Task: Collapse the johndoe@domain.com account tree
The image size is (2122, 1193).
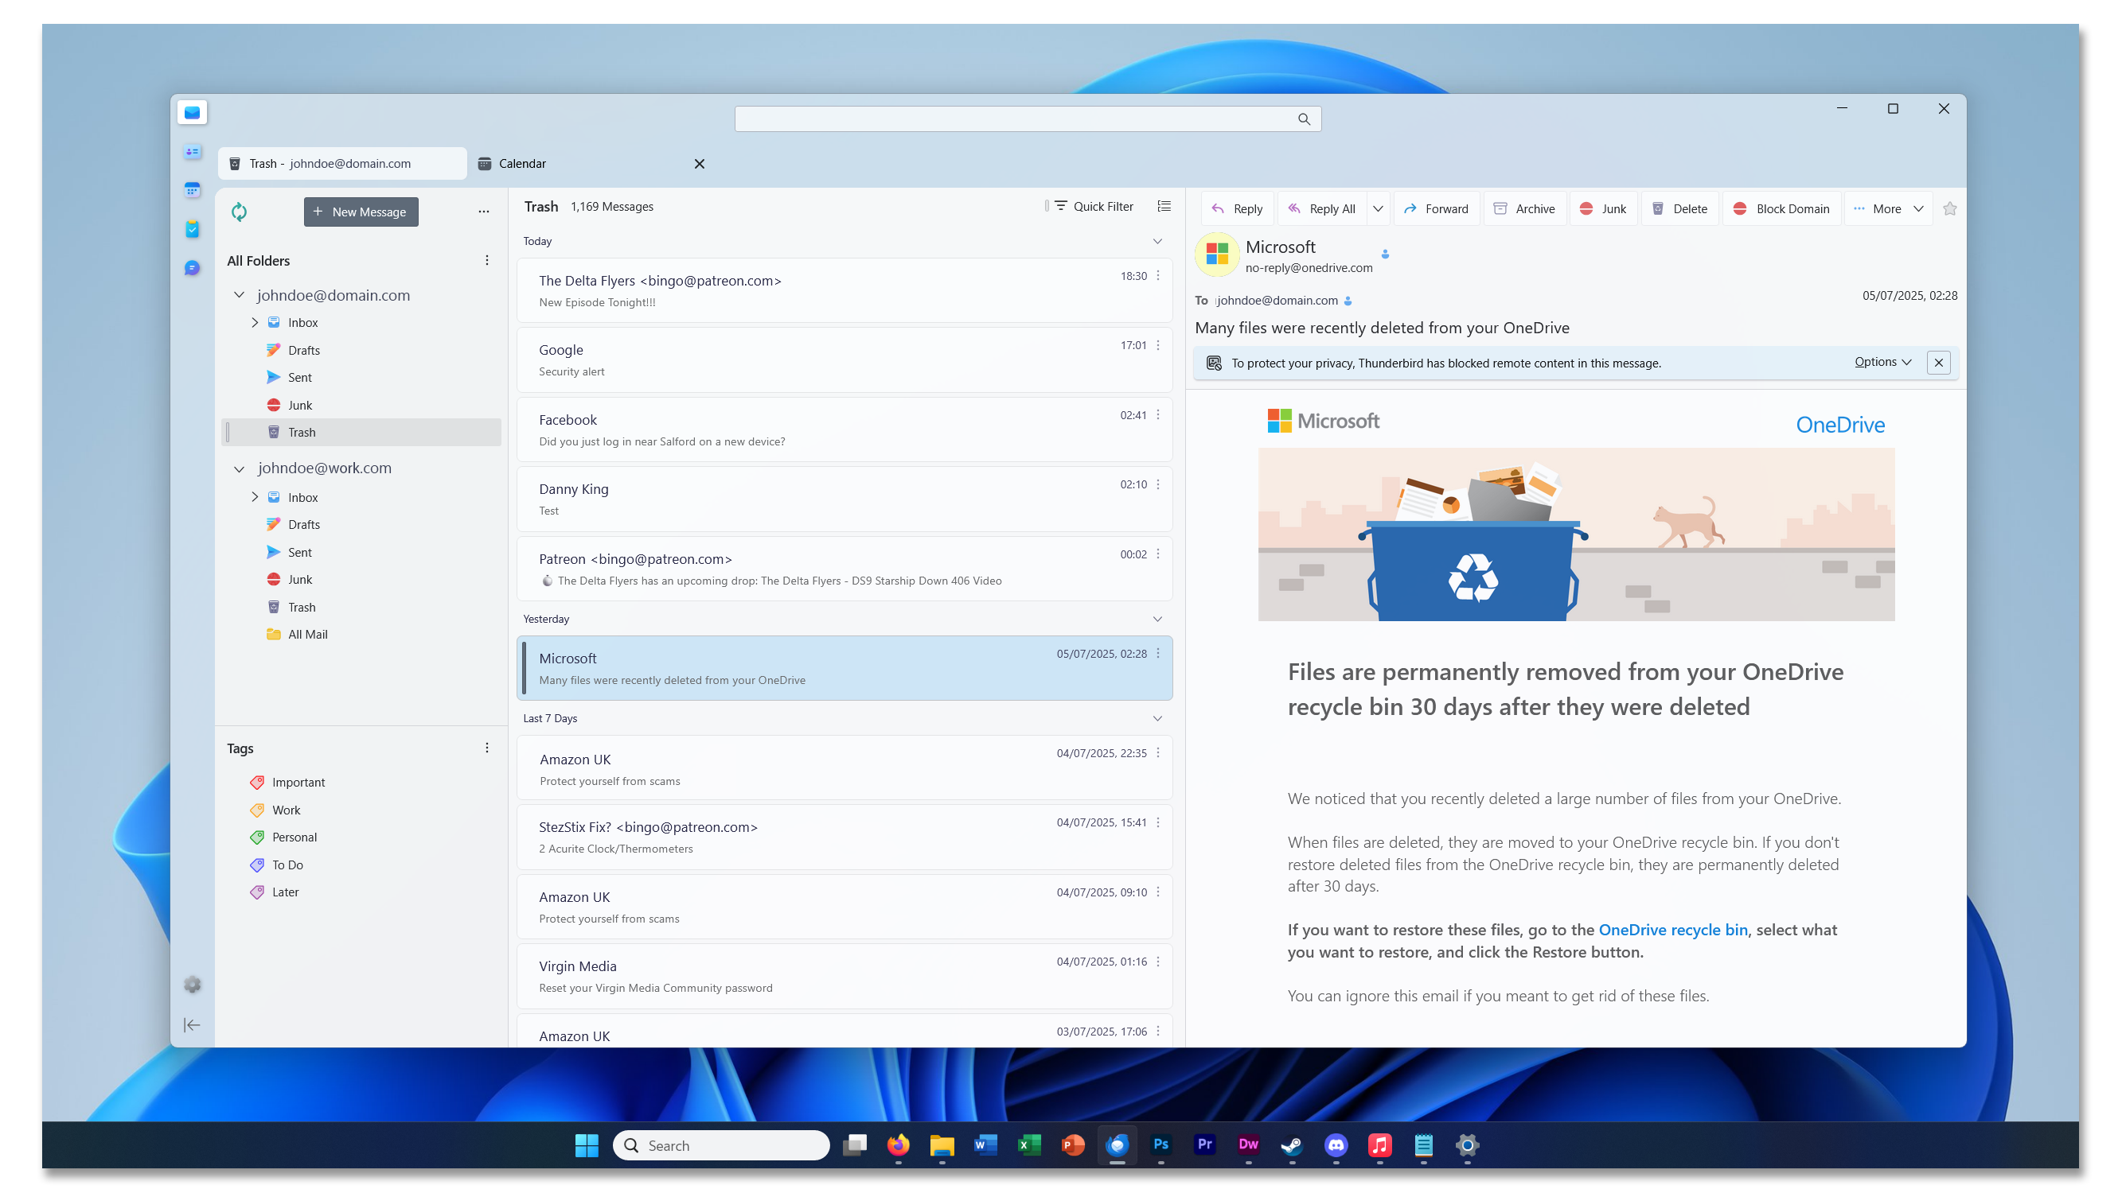Action: coord(239,295)
